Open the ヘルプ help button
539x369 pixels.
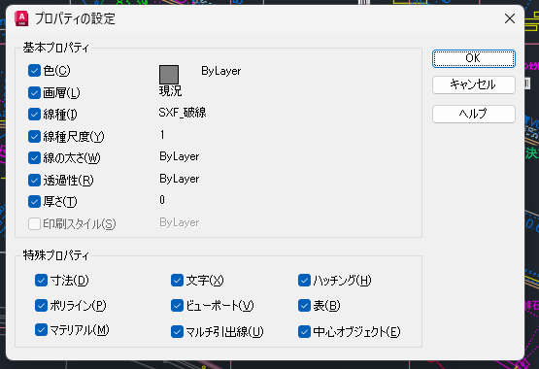pos(474,114)
